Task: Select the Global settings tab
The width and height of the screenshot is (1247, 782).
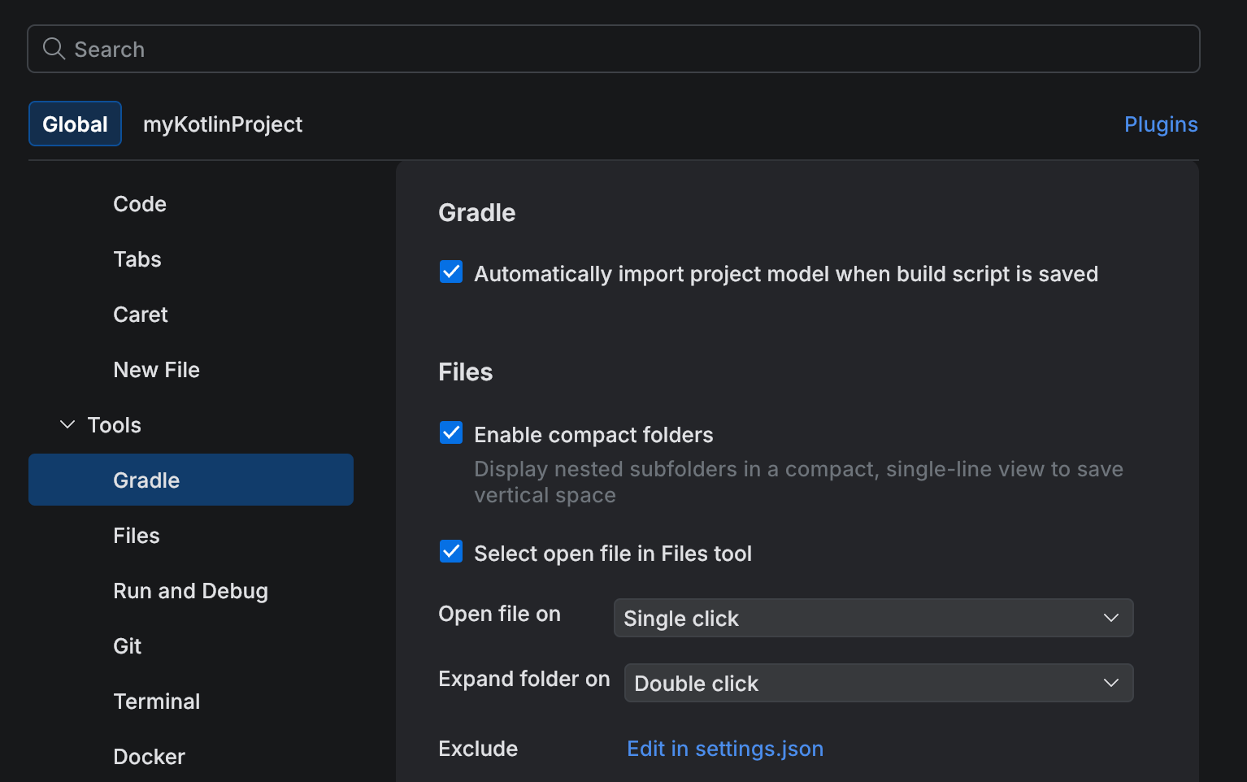Action: tap(75, 124)
